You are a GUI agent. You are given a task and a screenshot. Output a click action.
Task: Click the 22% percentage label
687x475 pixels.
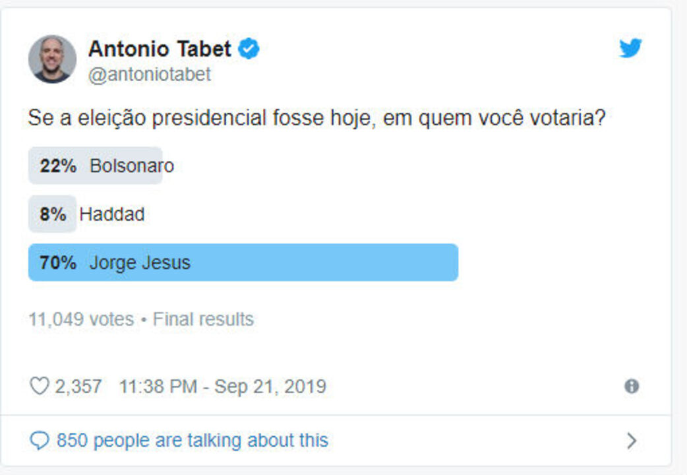pos(58,166)
